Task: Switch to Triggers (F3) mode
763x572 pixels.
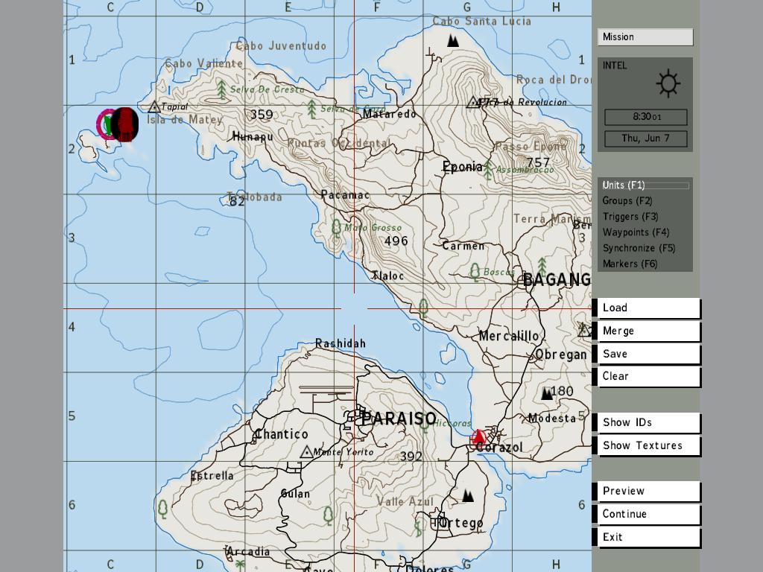Action: click(x=630, y=217)
